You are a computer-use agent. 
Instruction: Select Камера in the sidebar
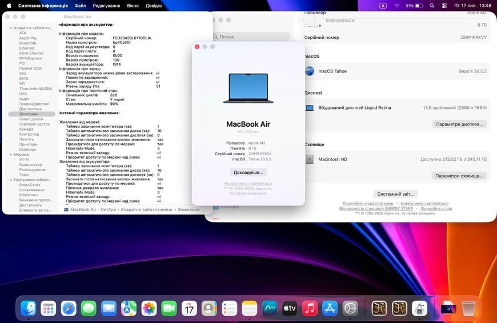pyautogui.click(x=26, y=129)
